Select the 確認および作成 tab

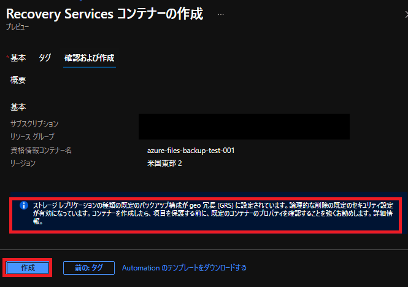[x=89, y=58]
